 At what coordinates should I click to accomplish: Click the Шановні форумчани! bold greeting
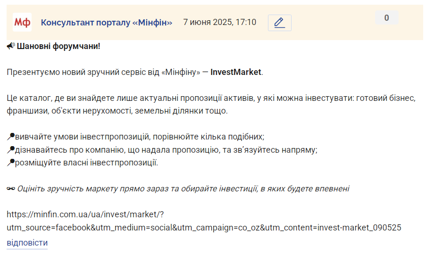coord(58,46)
